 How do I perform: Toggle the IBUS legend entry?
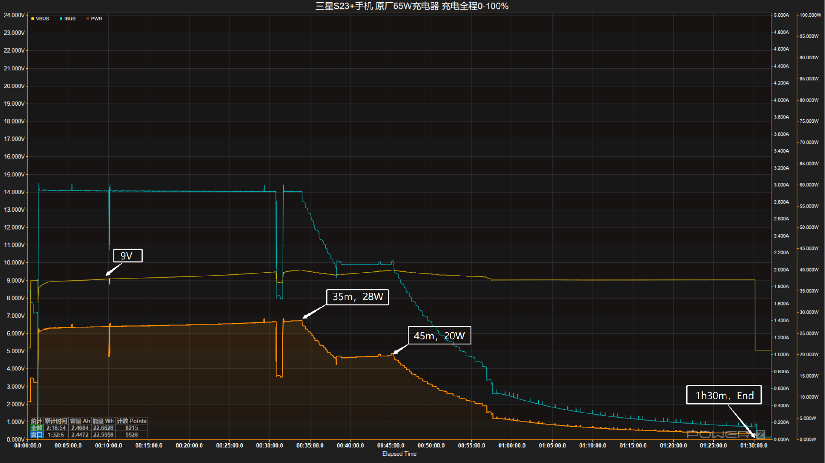click(x=70, y=19)
